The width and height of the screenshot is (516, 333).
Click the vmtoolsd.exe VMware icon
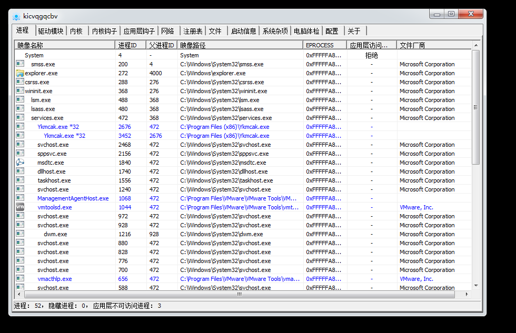click(20, 207)
